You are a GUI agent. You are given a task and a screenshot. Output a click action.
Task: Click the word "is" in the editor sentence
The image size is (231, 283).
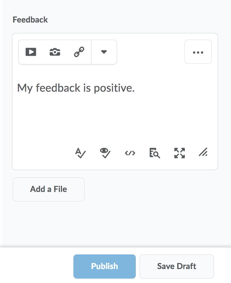click(87, 88)
